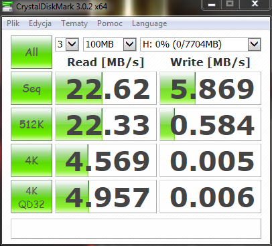Expand the 100MB test size dropdown
This screenshot has width=272, height=246.
(130, 44)
